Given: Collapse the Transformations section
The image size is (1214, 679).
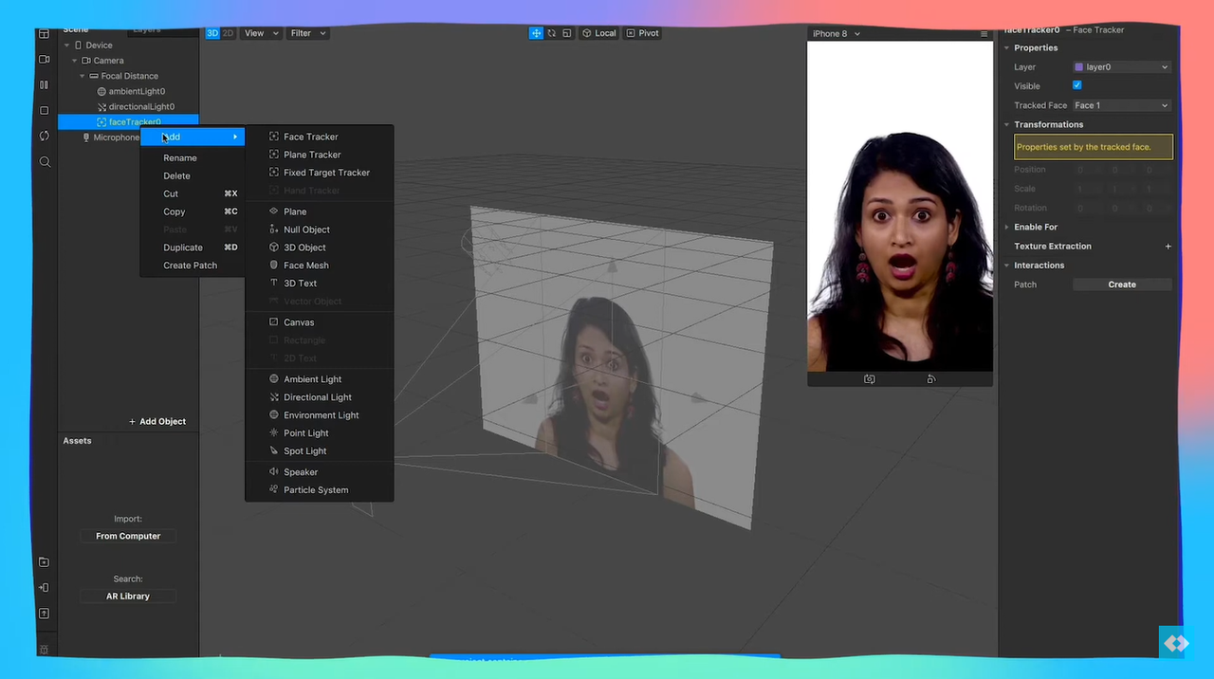Looking at the screenshot, I should click(x=1007, y=125).
